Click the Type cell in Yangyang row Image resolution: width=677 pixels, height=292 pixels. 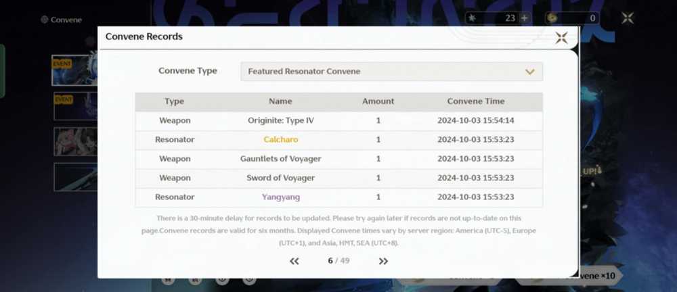175,197
